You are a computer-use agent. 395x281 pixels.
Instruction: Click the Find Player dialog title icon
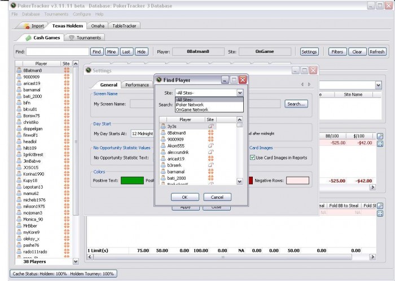tap(159, 79)
